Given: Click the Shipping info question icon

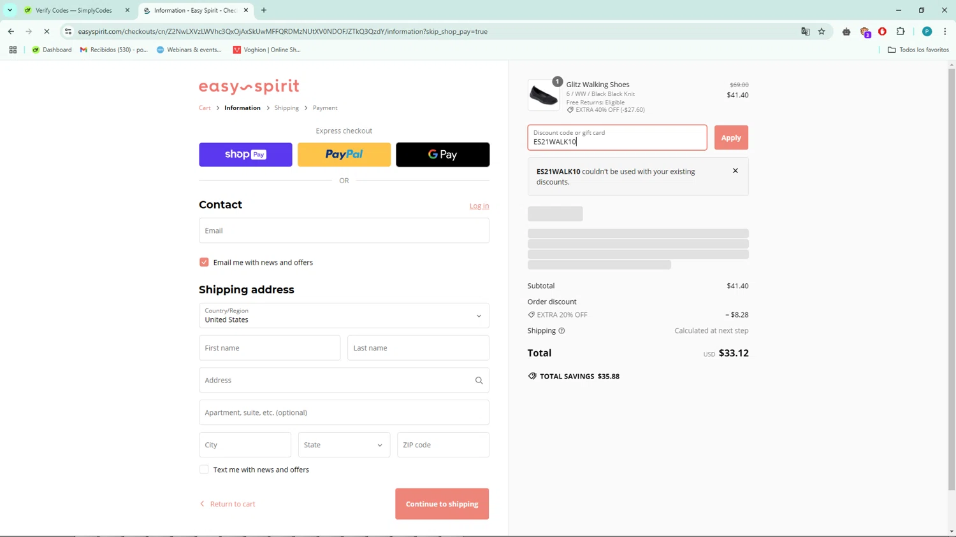Looking at the screenshot, I should [561, 331].
